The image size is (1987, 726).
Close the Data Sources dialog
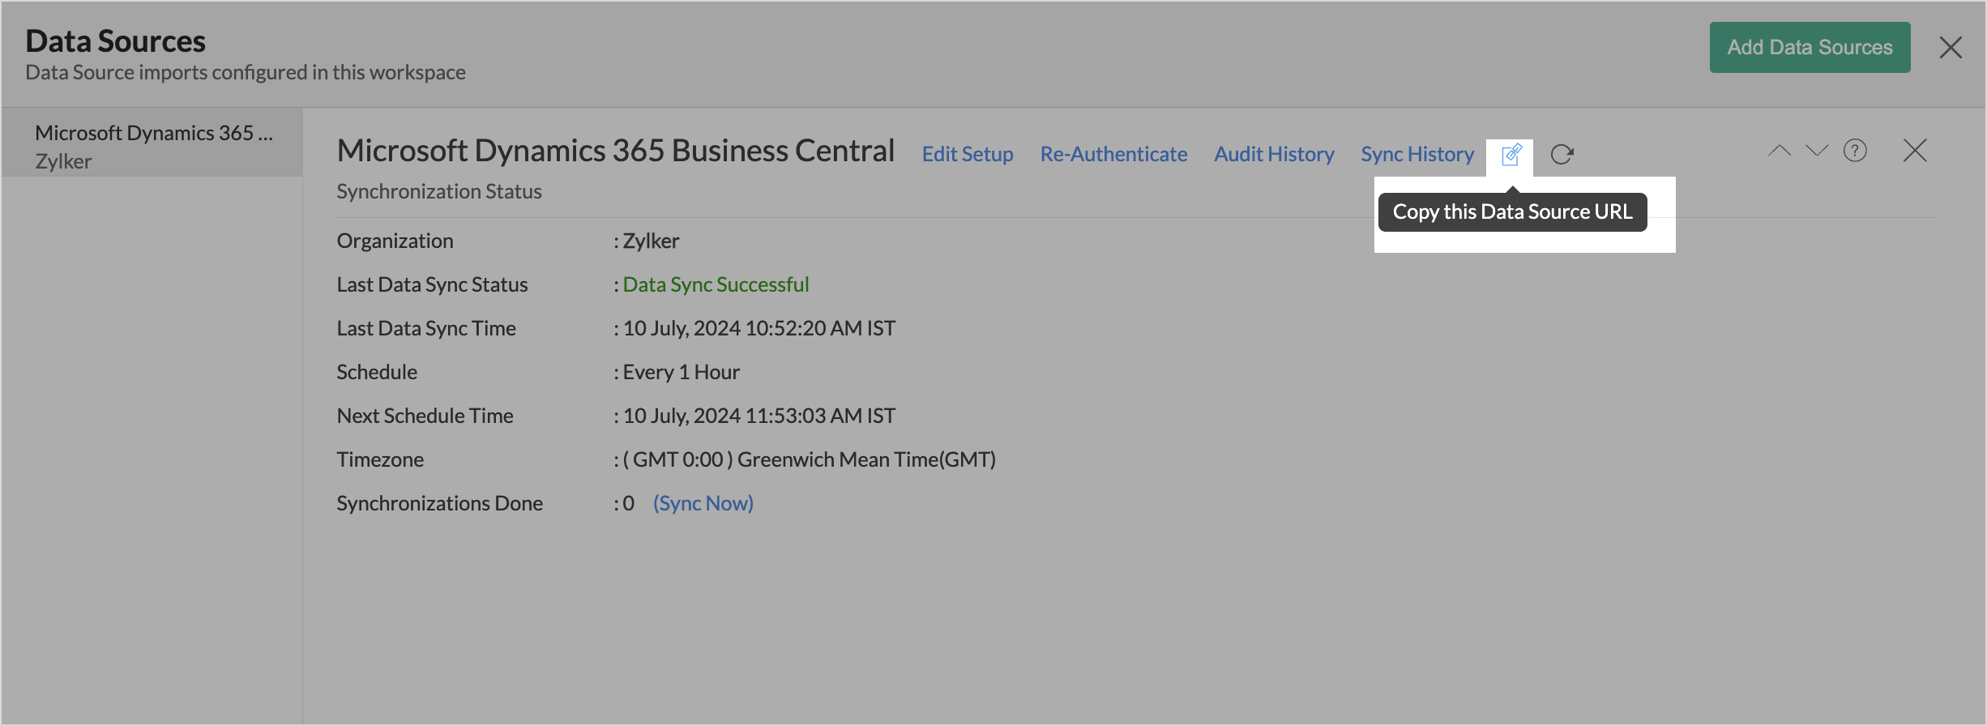tap(1951, 48)
